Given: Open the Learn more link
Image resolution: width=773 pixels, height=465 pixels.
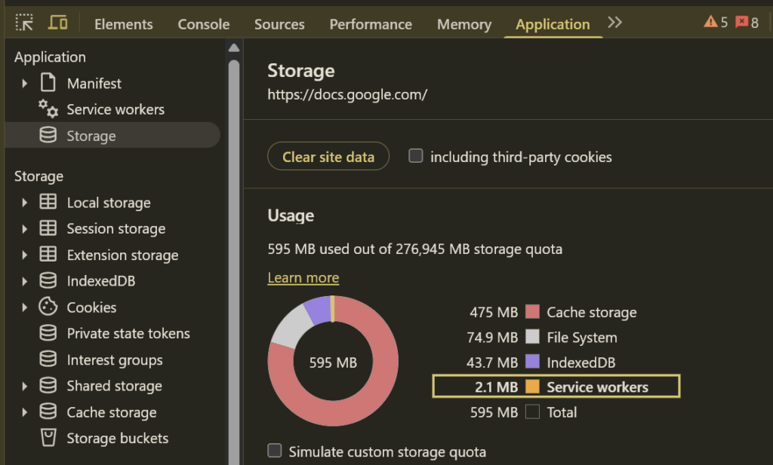Looking at the screenshot, I should tap(303, 278).
